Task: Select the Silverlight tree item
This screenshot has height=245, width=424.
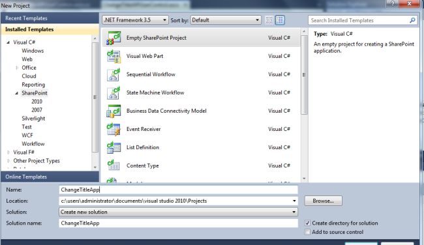Action: click(33, 119)
